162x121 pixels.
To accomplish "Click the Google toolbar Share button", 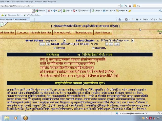I will pyautogui.click(x=67, y=11).
